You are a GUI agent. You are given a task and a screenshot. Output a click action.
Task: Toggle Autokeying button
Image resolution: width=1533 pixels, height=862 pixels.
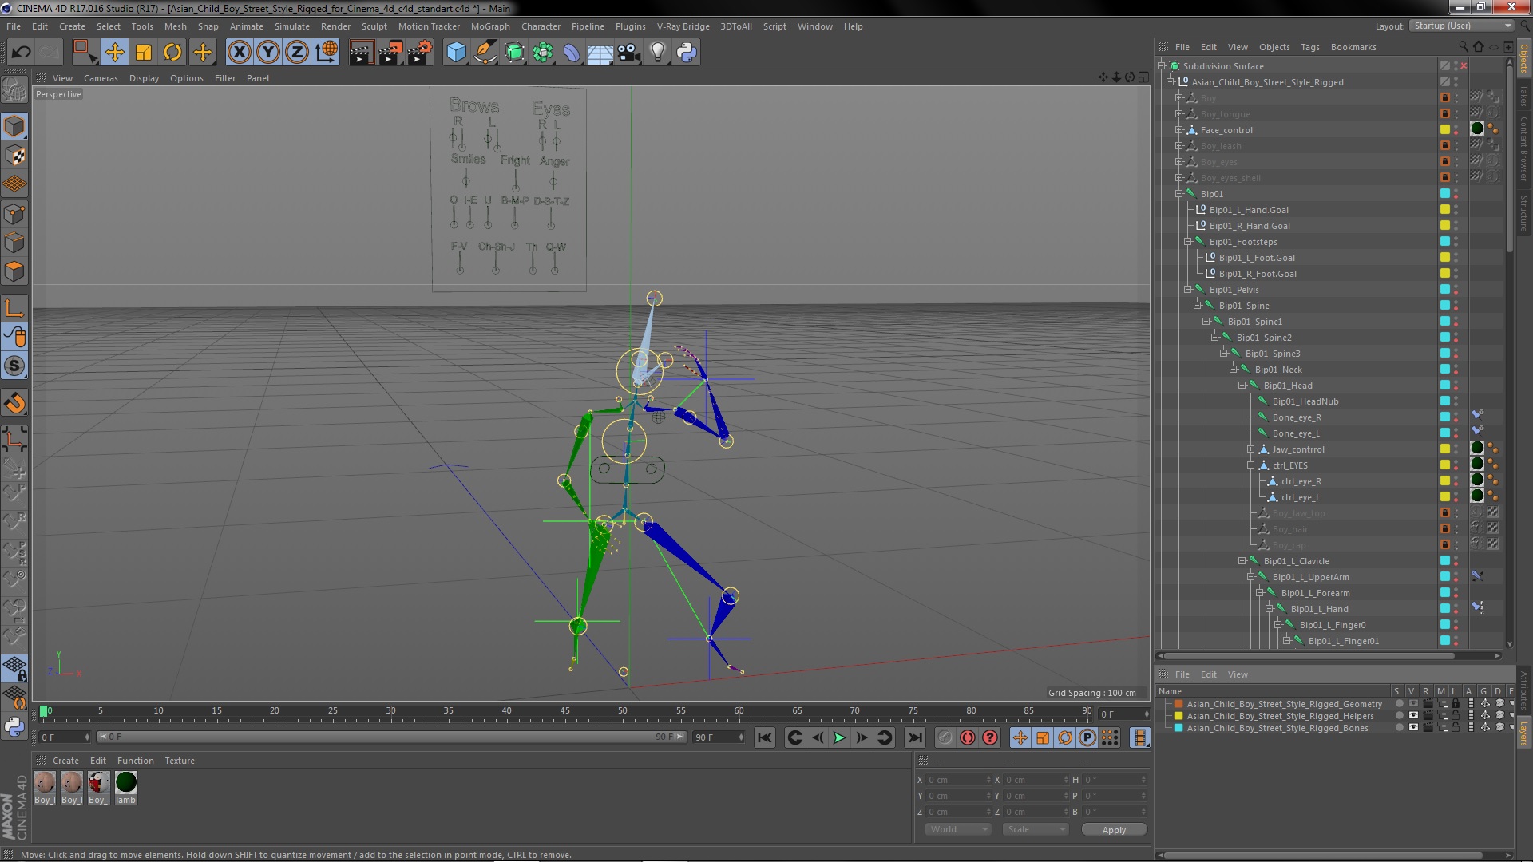click(x=968, y=737)
